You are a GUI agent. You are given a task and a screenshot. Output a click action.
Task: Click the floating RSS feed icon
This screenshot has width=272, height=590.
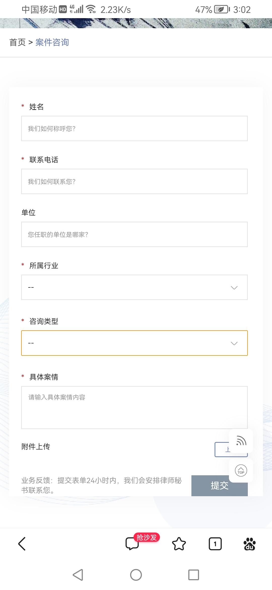[x=241, y=441]
